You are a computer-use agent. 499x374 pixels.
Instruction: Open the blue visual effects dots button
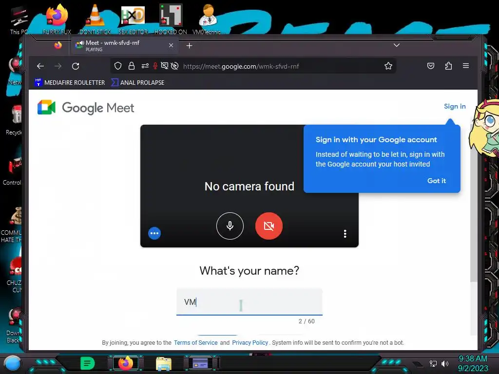click(154, 233)
